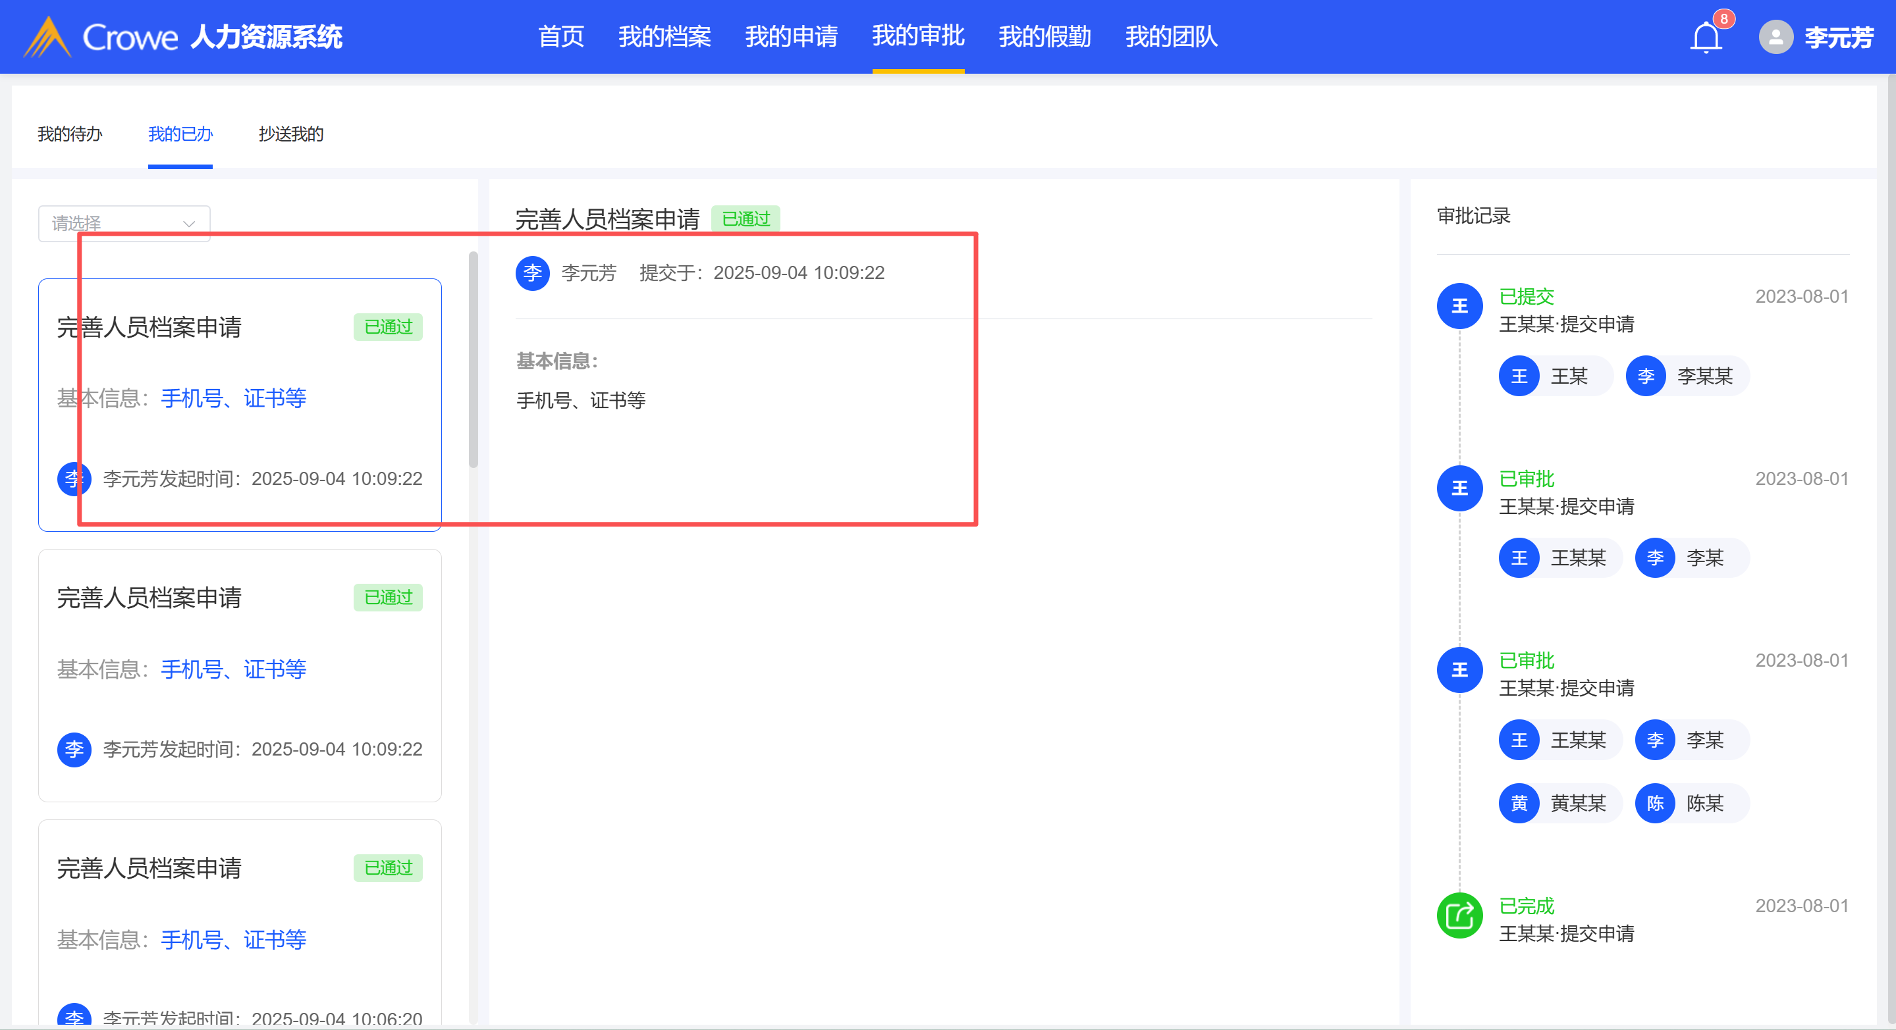Viewport: 1896px width, 1030px height.
Task: Click the user profile avatar icon
Action: 1775,37
